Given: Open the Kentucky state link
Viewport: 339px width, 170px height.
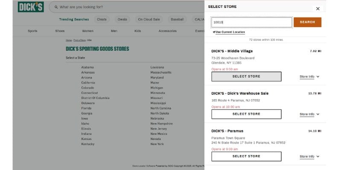Looking at the screenshot, I should point(88,144).
